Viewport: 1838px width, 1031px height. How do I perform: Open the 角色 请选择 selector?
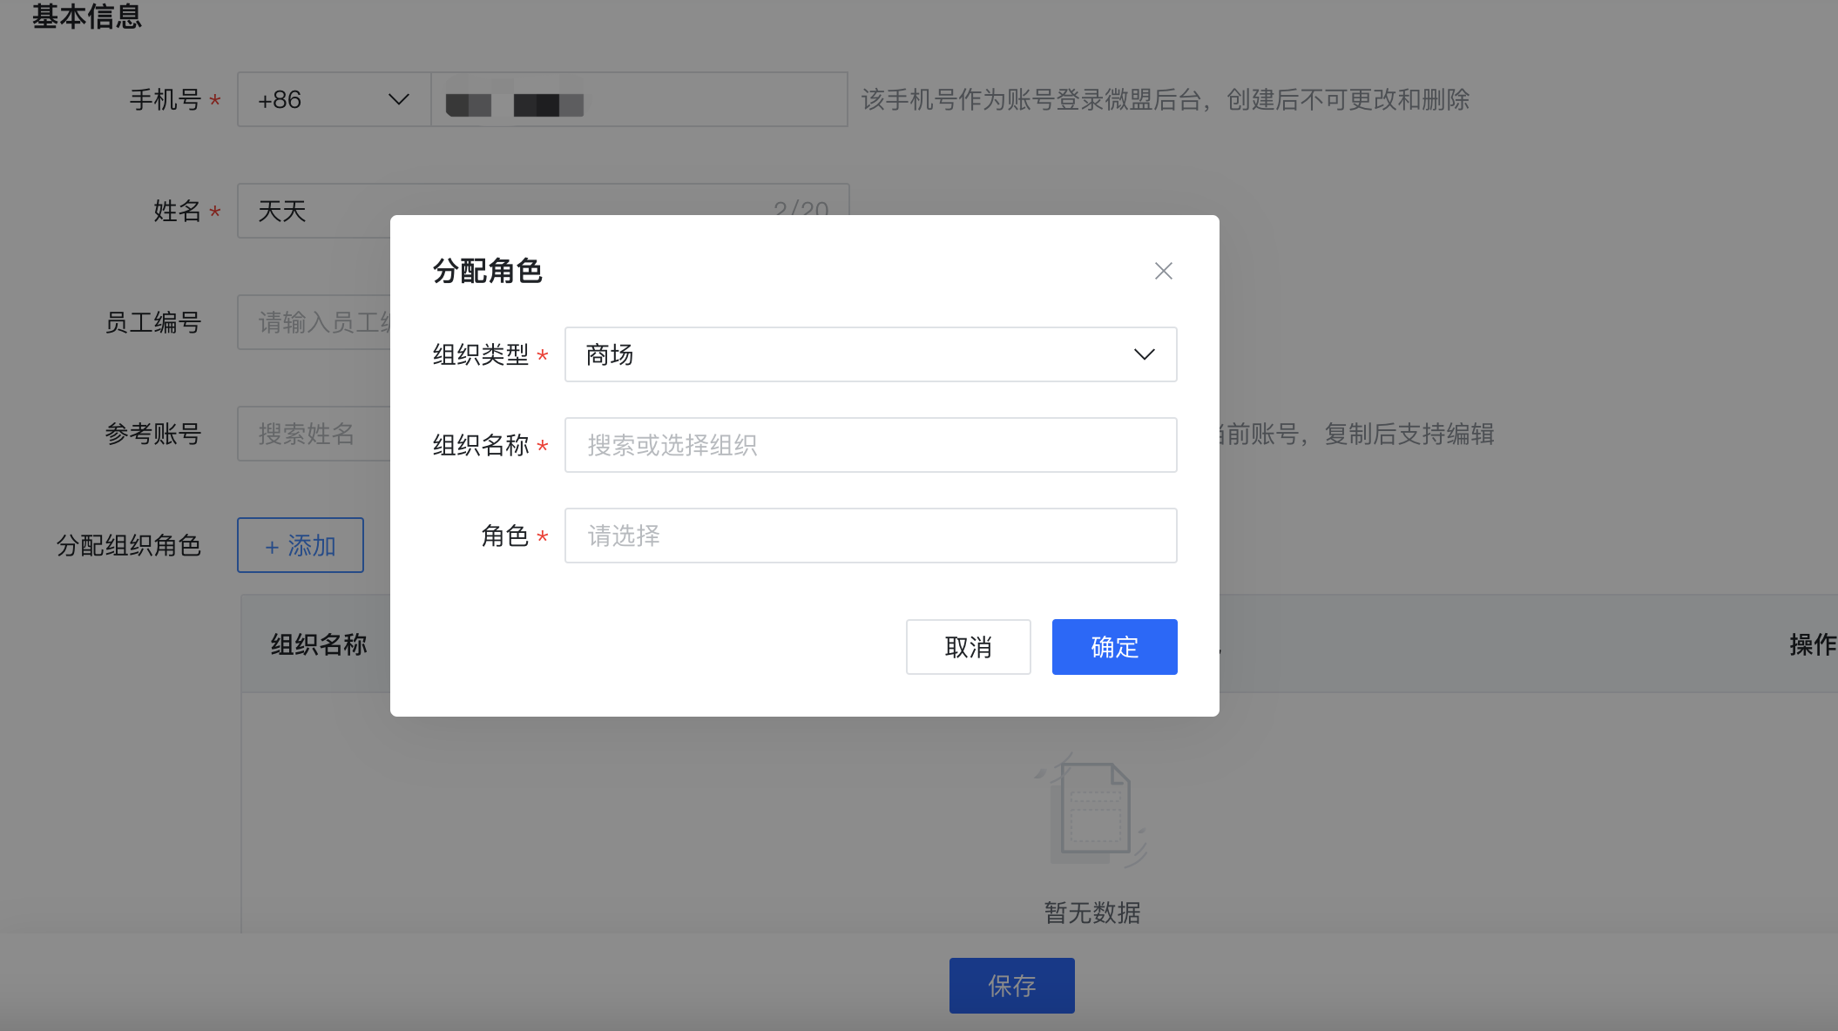click(870, 536)
